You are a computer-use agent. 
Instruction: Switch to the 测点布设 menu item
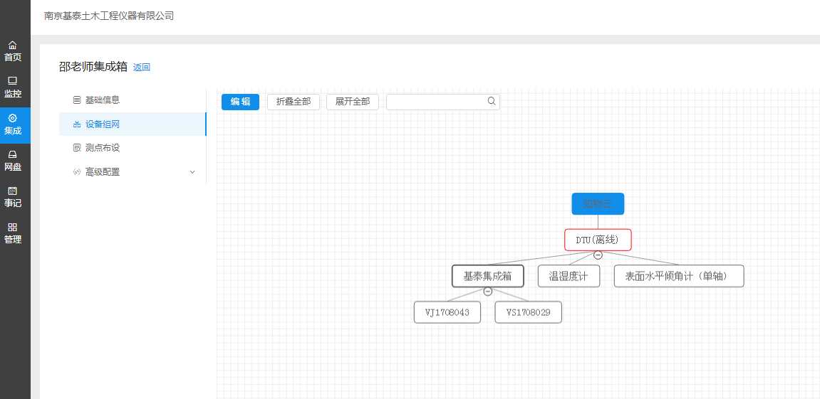(x=102, y=148)
